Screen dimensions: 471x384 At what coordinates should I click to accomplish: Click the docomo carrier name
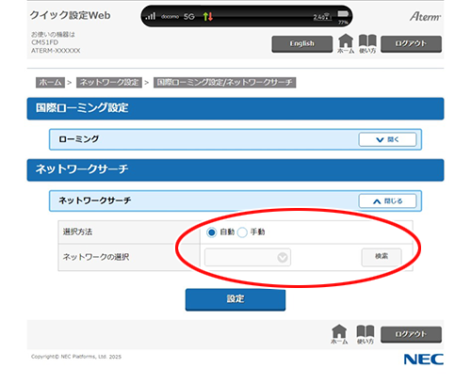click(x=170, y=16)
